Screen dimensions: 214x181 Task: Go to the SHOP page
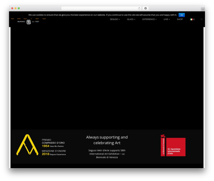[180, 19]
